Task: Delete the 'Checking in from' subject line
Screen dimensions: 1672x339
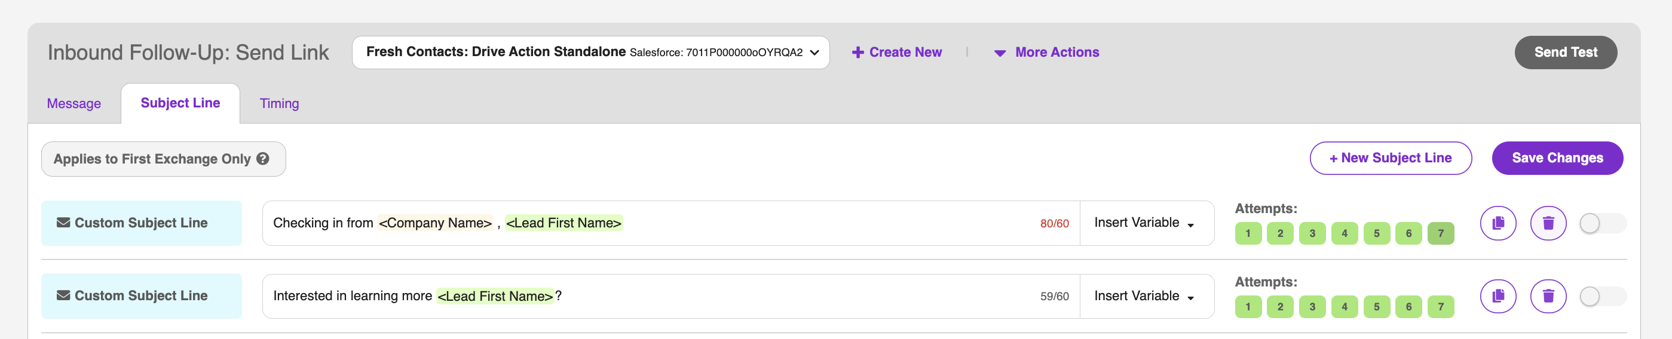Action: 1548,223
